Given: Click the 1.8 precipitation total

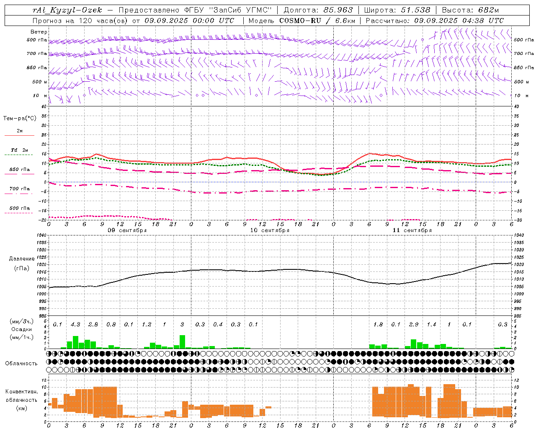Looking at the screenshot, I should pos(378,324).
